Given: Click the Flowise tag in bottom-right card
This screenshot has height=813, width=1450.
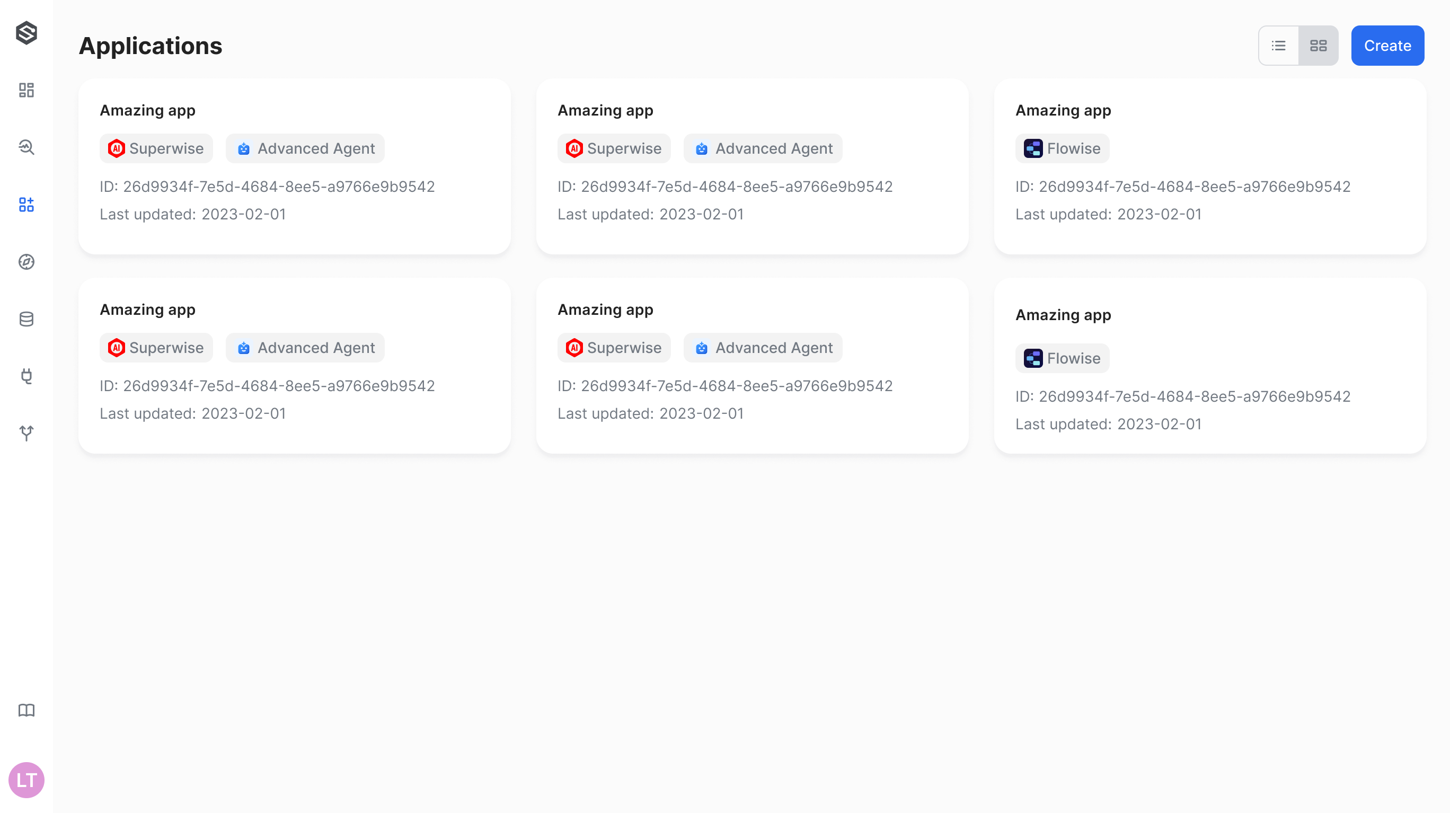Looking at the screenshot, I should pos(1063,358).
